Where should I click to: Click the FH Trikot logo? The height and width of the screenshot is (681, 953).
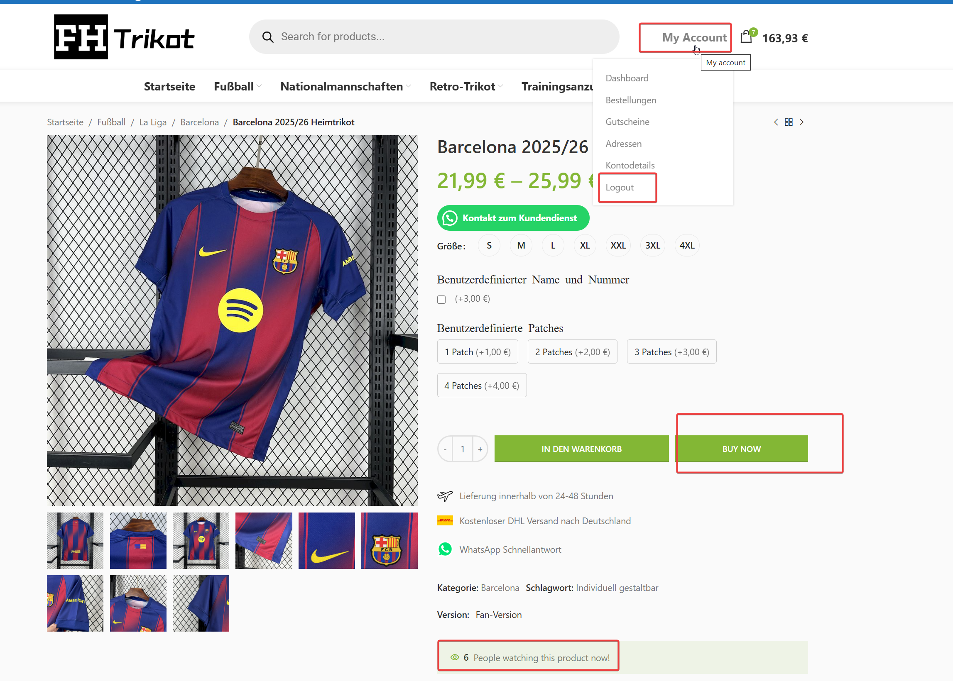pos(124,37)
